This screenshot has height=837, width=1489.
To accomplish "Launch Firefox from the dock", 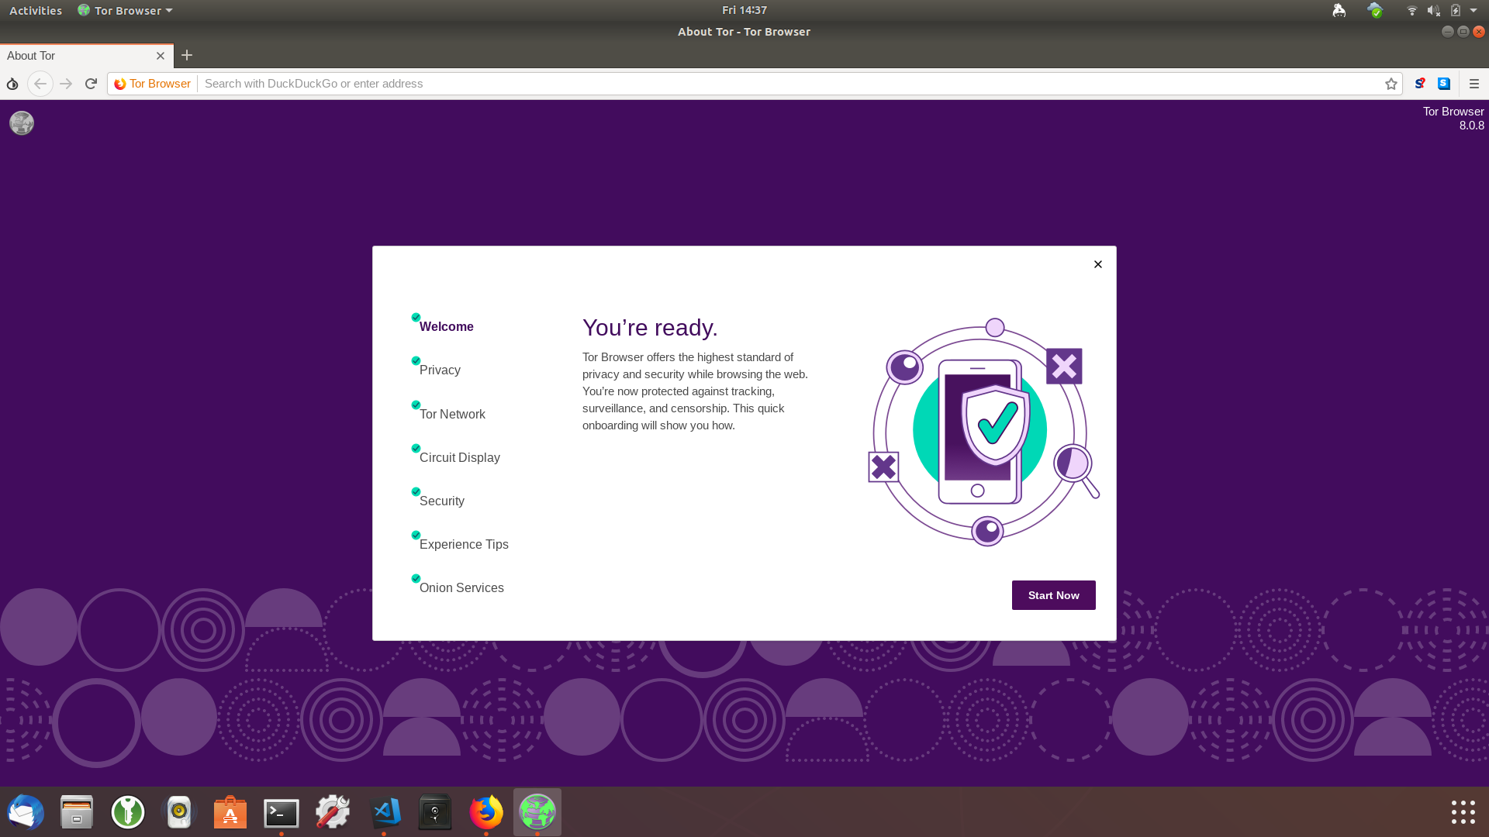I will (x=486, y=812).
